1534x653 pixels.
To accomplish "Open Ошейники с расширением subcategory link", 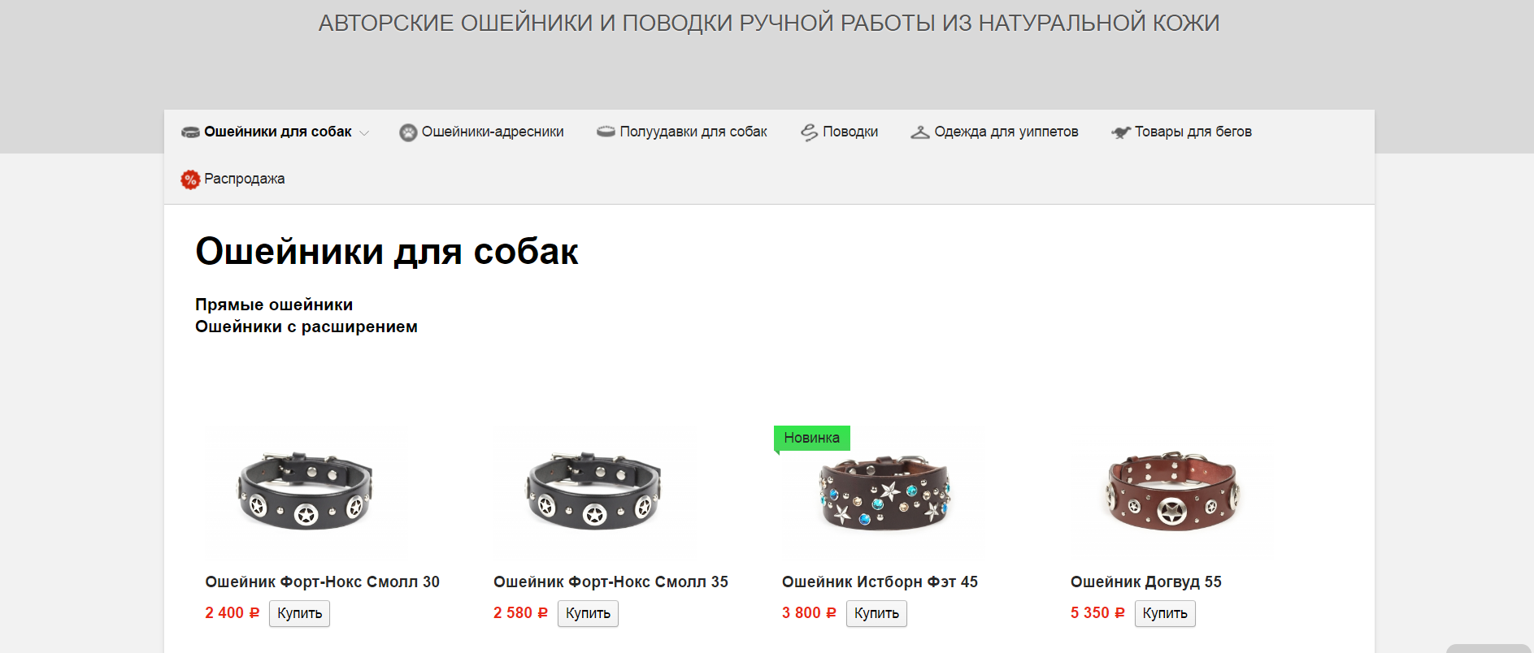I will coord(306,326).
